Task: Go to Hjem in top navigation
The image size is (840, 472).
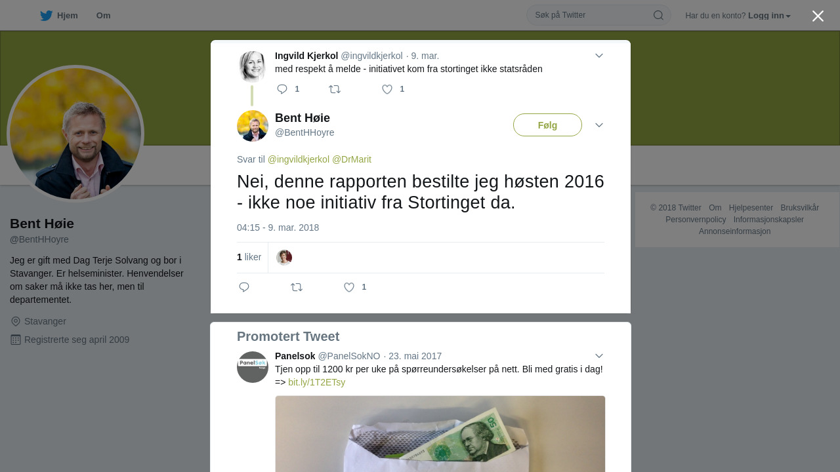Action: point(68,16)
